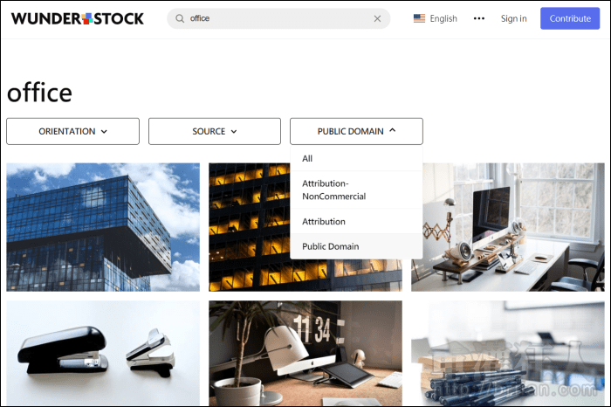Click the search box containing office
611x407 pixels.
[x=275, y=18]
